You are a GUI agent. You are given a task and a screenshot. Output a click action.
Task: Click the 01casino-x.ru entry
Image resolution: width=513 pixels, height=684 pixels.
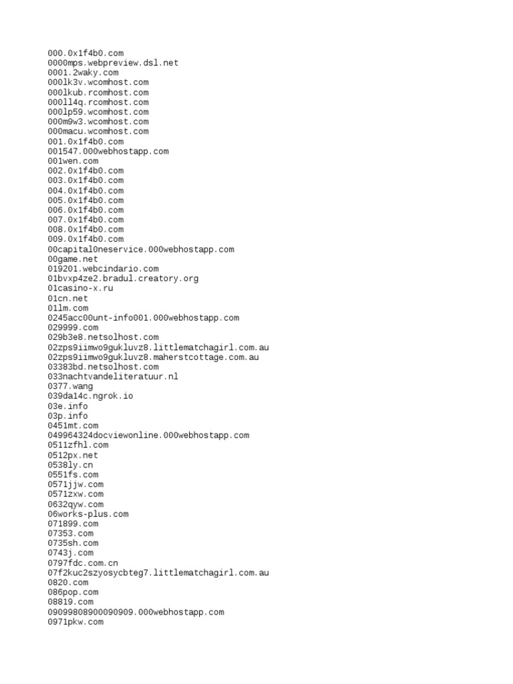coord(80,289)
